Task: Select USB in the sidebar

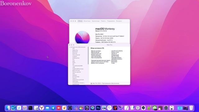Action: coord(74,67)
